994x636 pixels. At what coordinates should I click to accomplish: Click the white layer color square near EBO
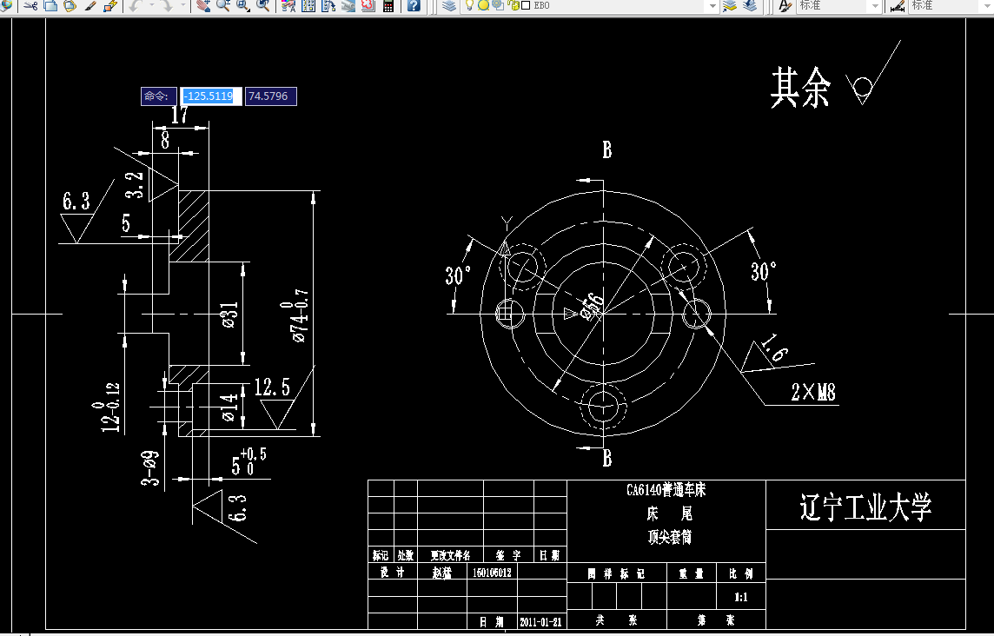[x=525, y=7]
